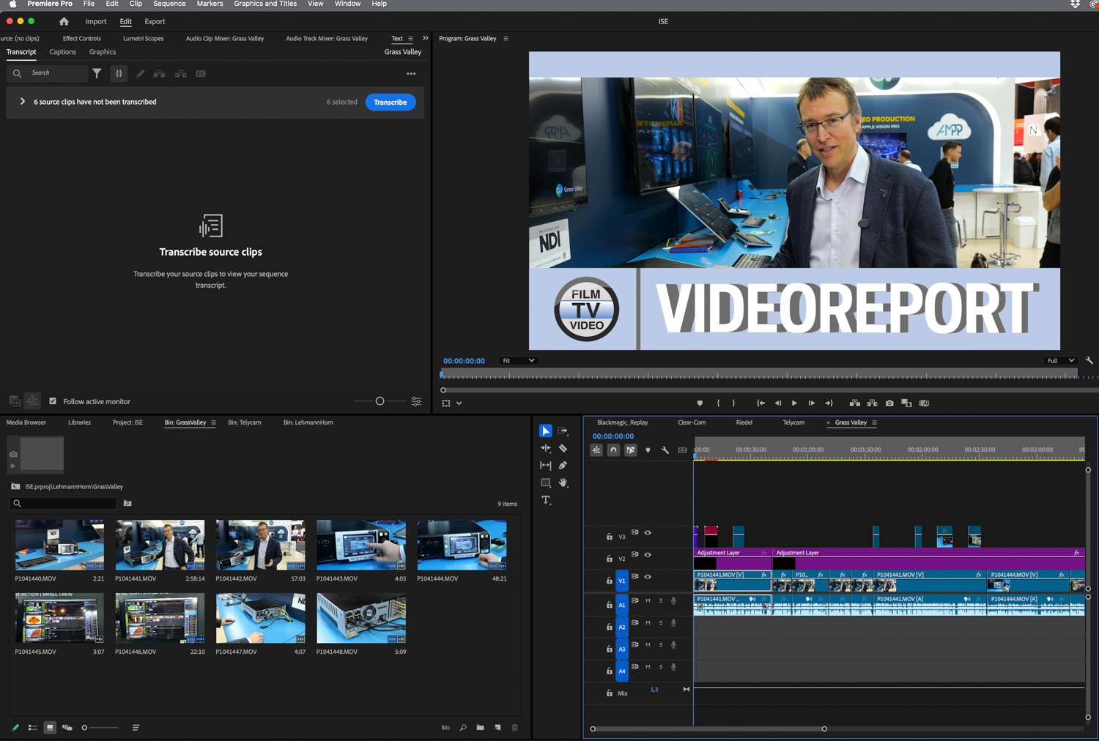Open the Markers menu

pyautogui.click(x=210, y=4)
